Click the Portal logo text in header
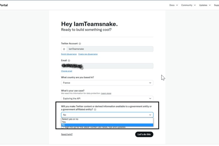The image size is (219, 146). coord(4,5)
